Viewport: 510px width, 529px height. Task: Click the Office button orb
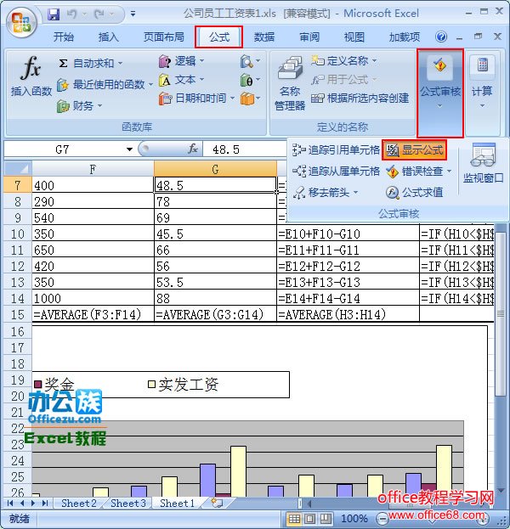[x=21, y=23]
